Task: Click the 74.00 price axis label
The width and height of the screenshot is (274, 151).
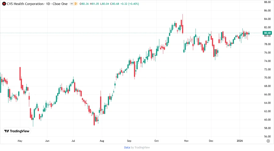Action: (x=267, y=61)
